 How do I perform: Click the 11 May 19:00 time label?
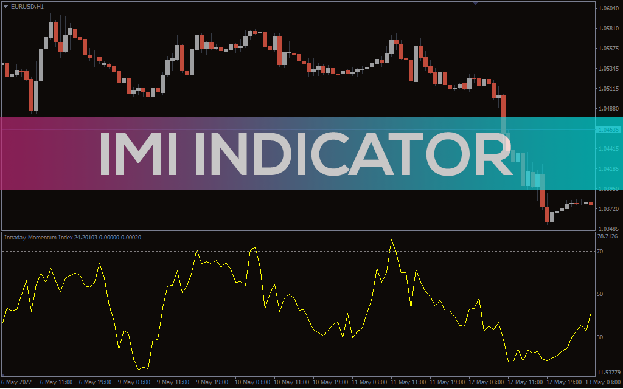(447, 382)
